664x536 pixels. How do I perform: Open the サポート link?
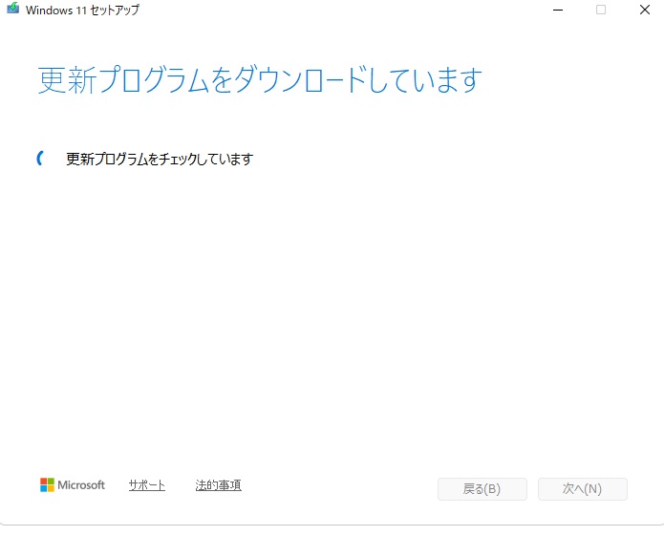point(147,485)
